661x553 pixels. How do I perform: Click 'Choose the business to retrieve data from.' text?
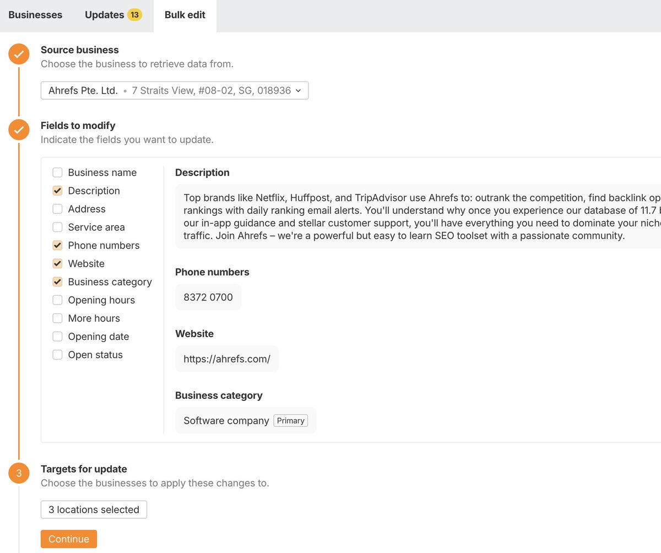click(137, 64)
